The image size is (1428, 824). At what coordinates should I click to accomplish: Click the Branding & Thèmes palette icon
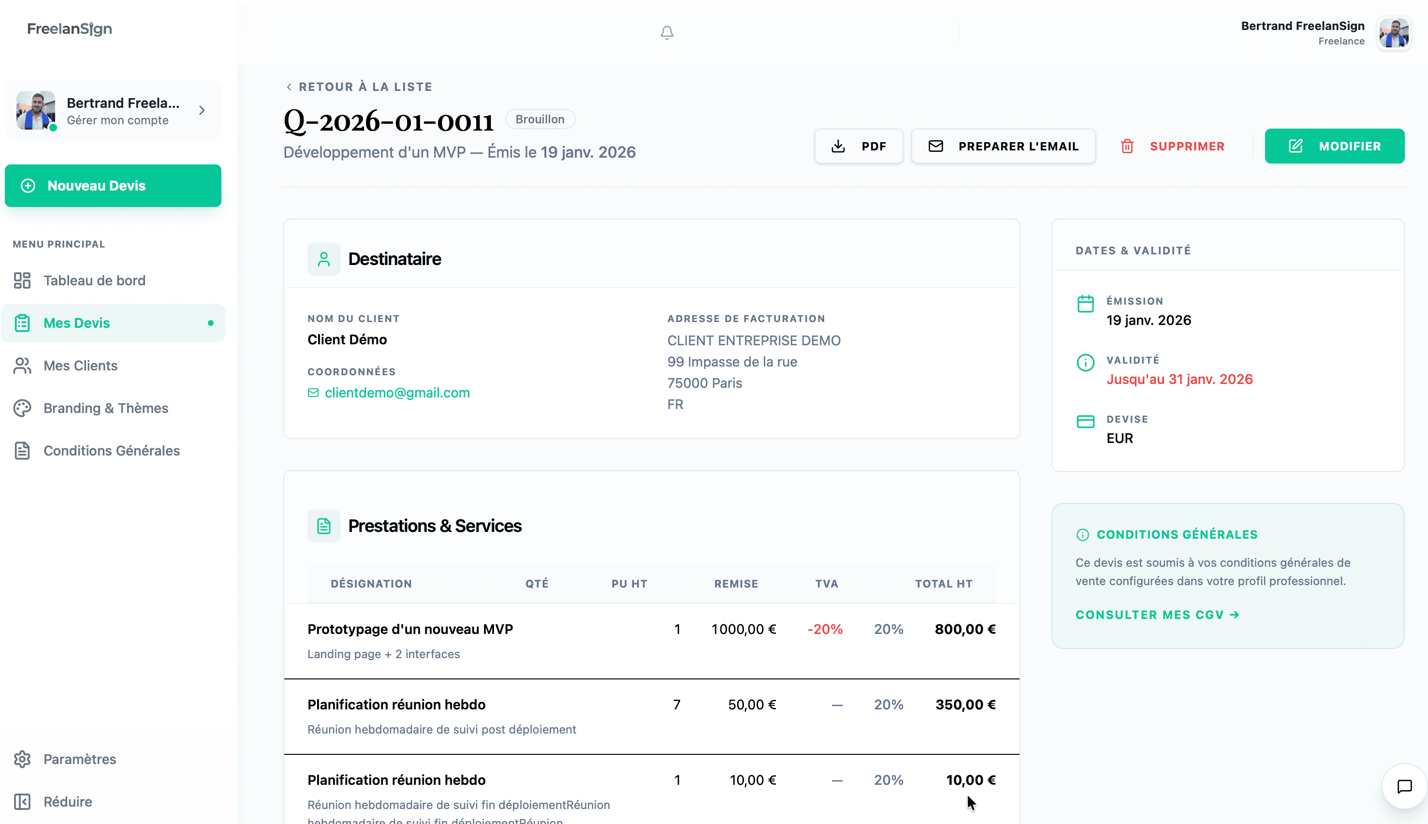point(22,408)
